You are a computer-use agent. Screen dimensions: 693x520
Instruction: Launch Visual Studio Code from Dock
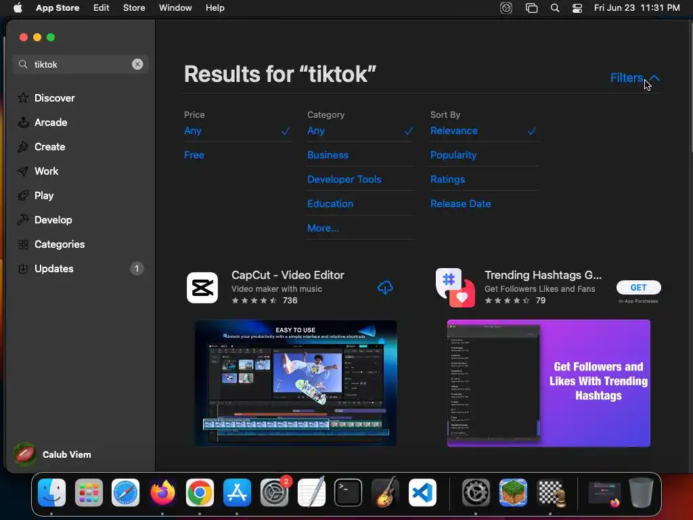coord(422,493)
